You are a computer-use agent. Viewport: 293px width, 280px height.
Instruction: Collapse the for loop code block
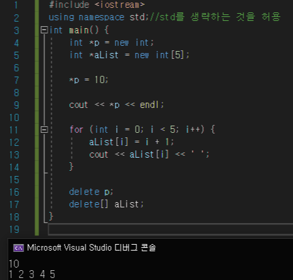click(44, 130)
